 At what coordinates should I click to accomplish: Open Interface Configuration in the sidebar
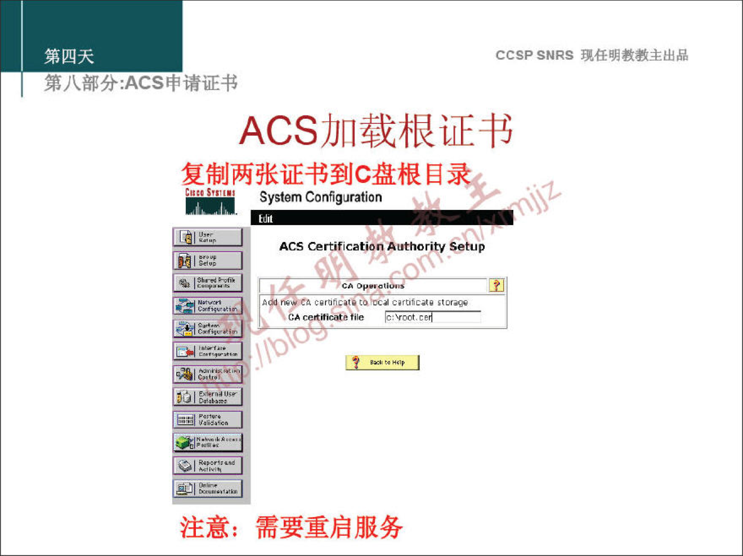[208, 351]
